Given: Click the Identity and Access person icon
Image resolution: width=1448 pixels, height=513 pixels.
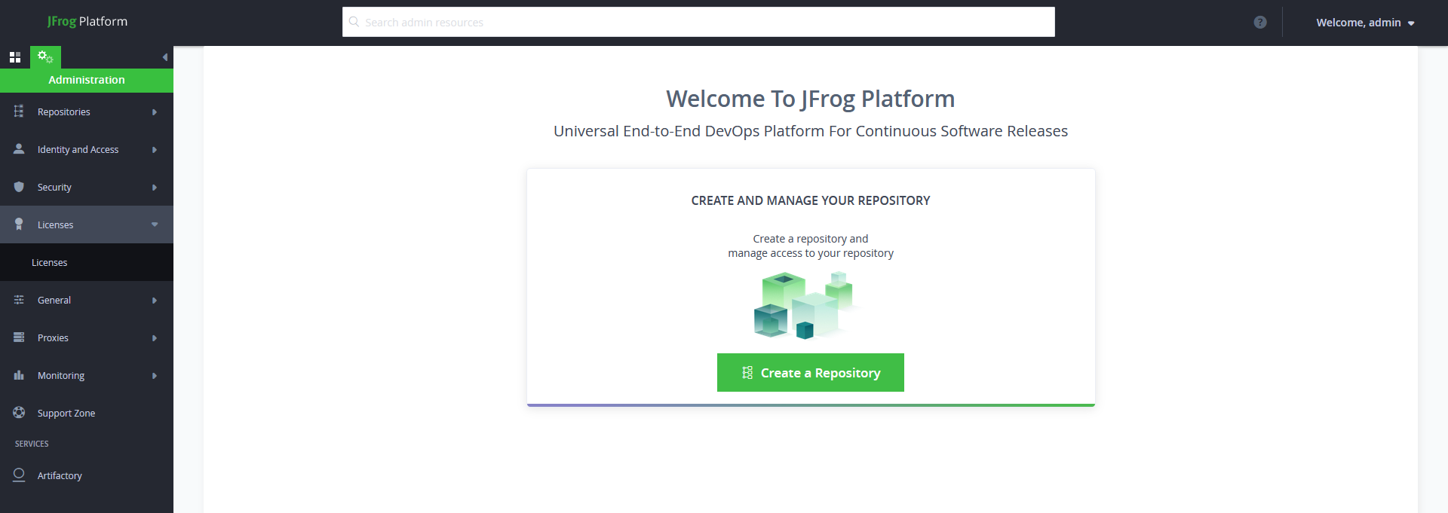Looking at the screenshot, I should 19,149.
